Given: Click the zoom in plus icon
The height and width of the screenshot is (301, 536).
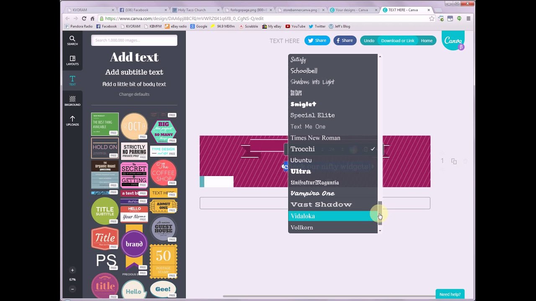Looking at the screenshot, I should pyautogui.click(x=72, y=270).
